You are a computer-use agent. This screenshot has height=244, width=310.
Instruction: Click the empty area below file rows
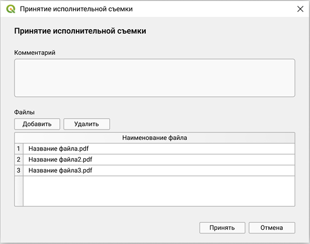pos(158,191)
